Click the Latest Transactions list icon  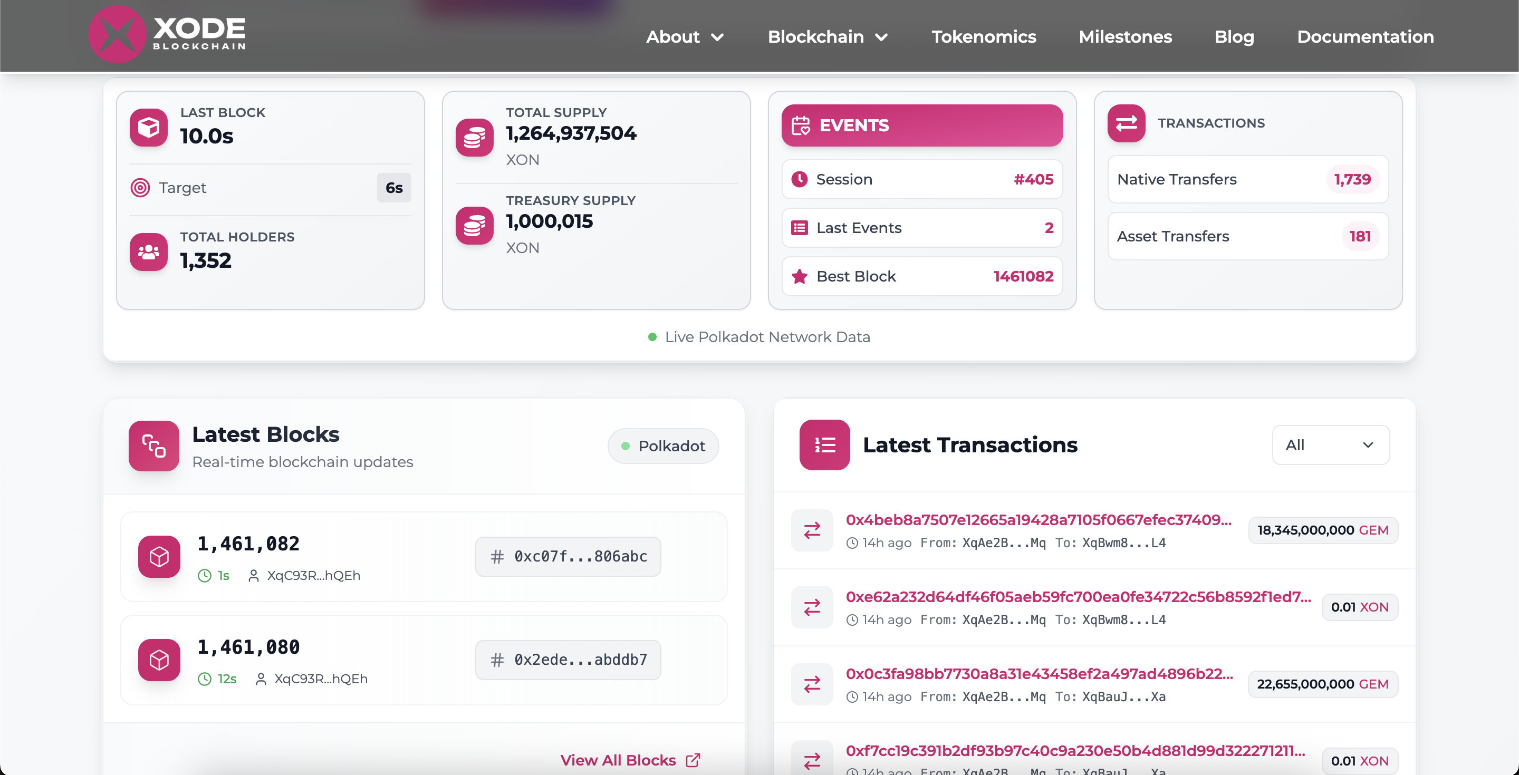824,444
